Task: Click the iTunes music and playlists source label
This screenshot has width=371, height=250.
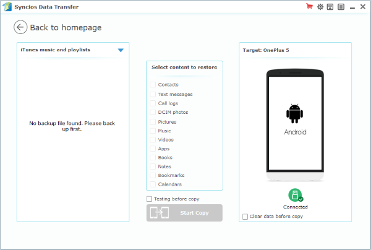Action: [56, 50]
